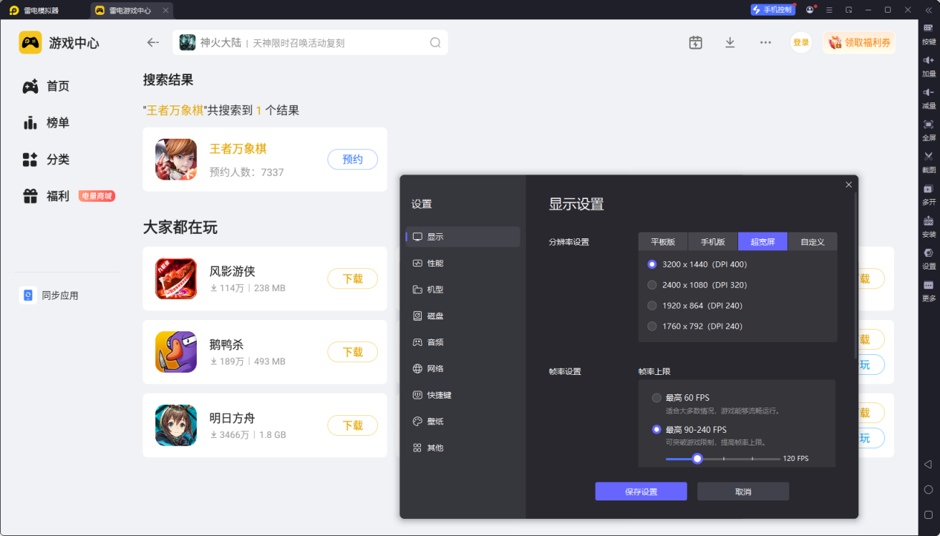Image resolution: width=940 pixels, height=536 pixels.
Task: Collapse the right toolbar with the chevron
Action: pyautogui.click(x=928, y=10)
